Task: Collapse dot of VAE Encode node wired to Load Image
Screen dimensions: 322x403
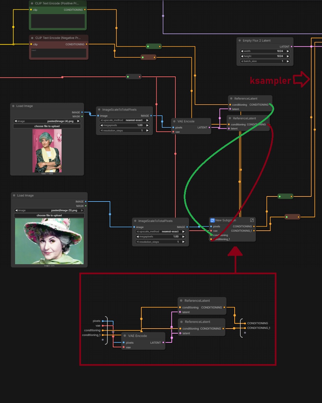Action: coord(174,121)
